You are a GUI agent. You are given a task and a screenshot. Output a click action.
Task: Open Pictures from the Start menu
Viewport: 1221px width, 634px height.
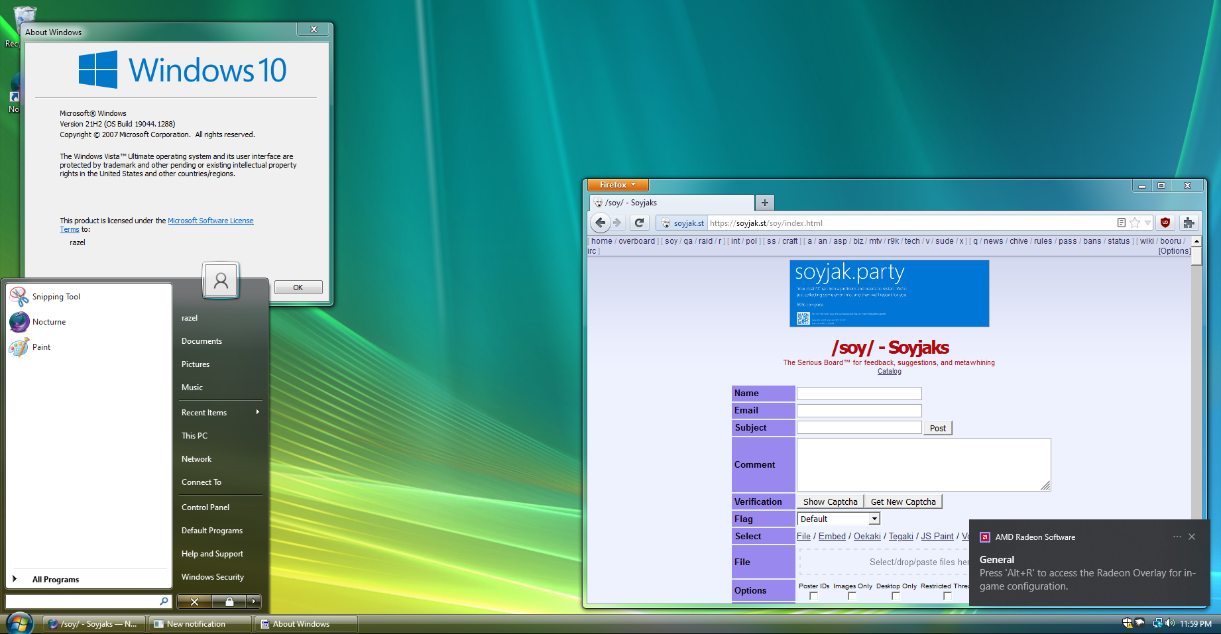click(196, 364)
